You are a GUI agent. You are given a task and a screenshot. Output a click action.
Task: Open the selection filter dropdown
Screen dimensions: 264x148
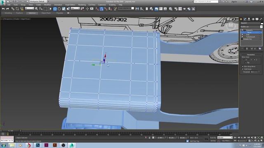(x=29, y=8)
